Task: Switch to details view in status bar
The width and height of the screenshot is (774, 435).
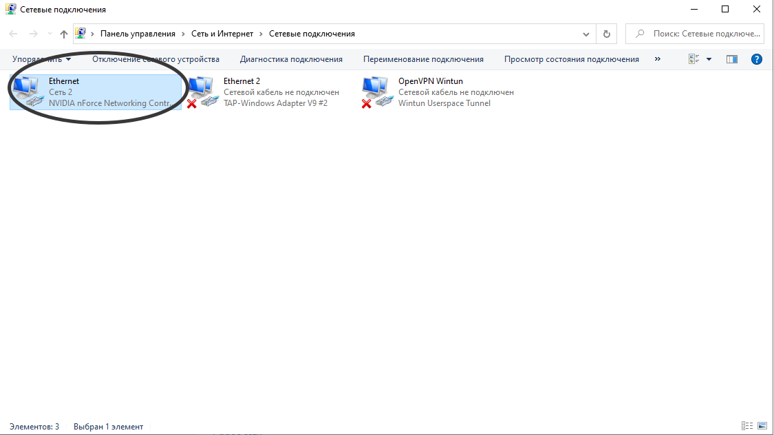Action: tap(747, 426)
